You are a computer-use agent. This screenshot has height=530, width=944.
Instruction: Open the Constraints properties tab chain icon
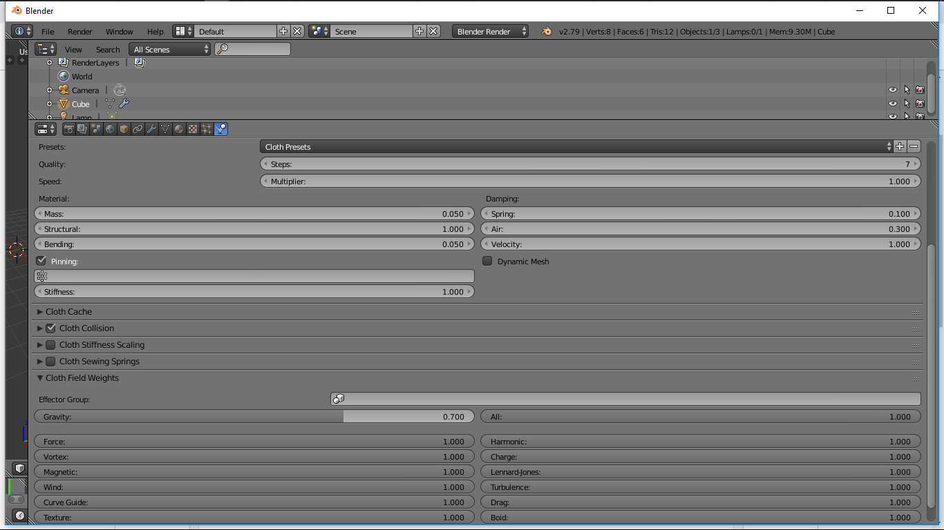[x=138, y=129]
